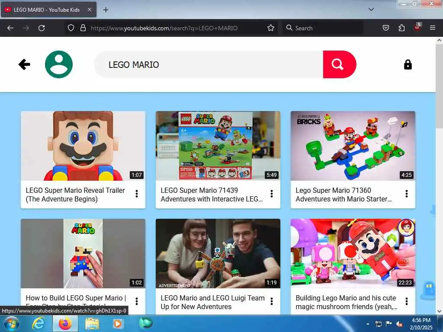The image size is (443, 332).
Task: Click the Firefox taskbar icon
Action: click(x=65, y=324)
